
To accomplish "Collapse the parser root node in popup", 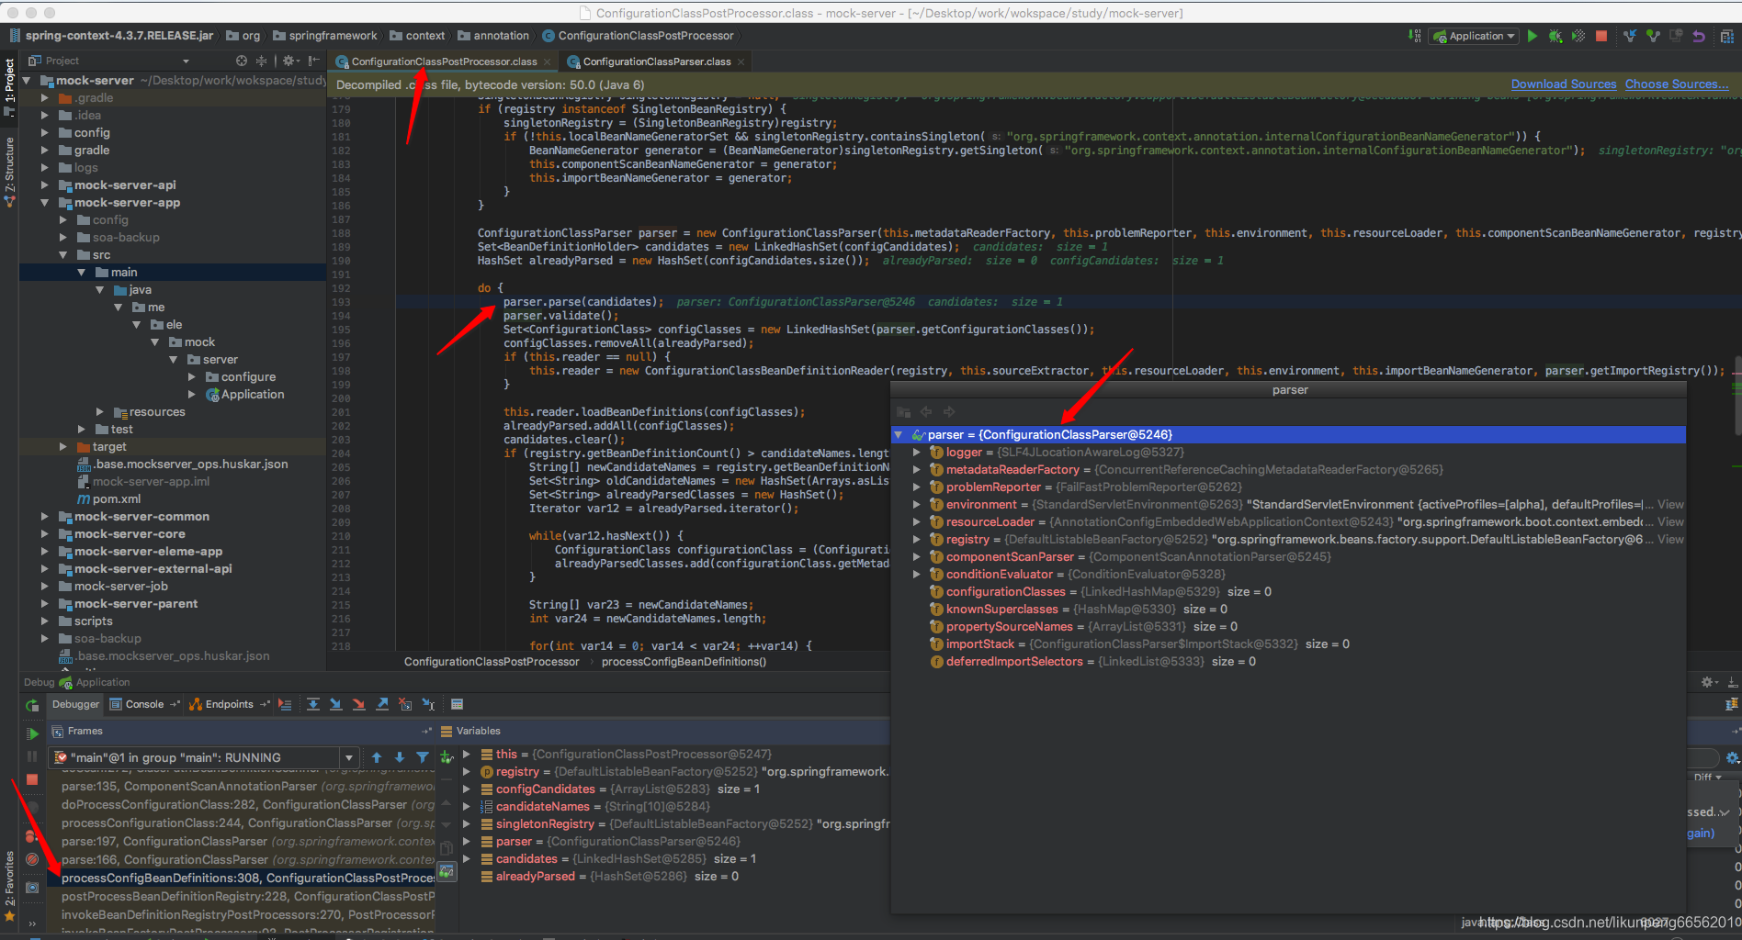I will (x=899, y=435).
